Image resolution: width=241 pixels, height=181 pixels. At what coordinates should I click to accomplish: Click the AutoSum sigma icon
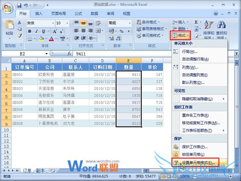point(196,22)
